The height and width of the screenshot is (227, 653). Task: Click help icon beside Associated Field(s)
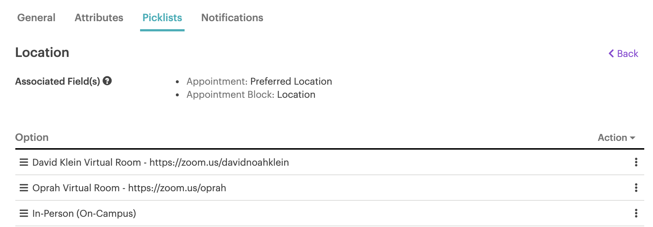(x=107, y=81)
